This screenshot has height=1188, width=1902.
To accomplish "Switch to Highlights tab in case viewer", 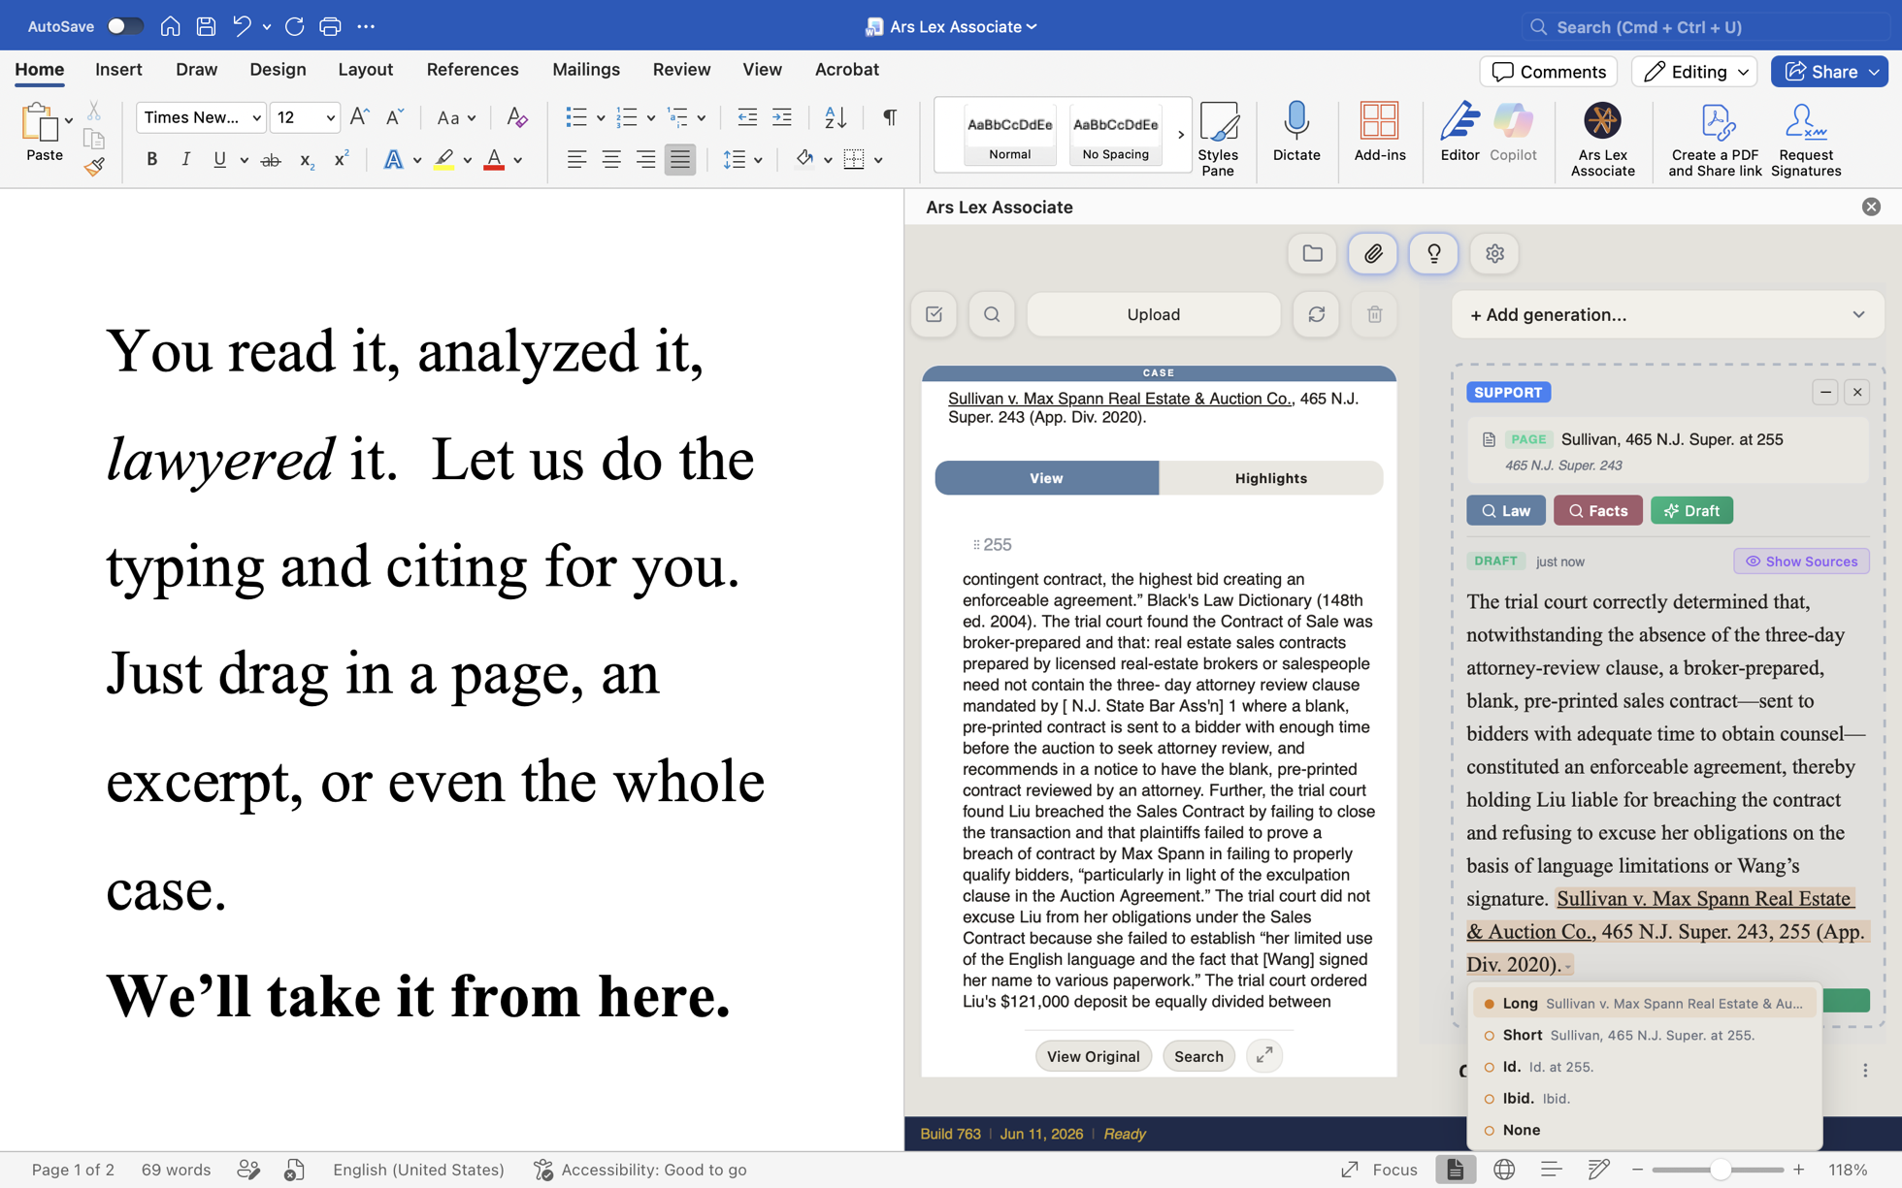I will [x=1270, y=478].
